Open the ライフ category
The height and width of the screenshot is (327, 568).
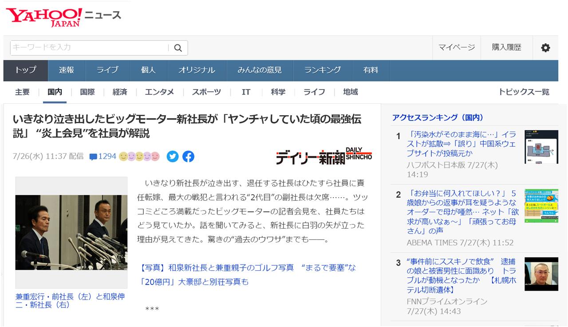click(x=314, y=92)
